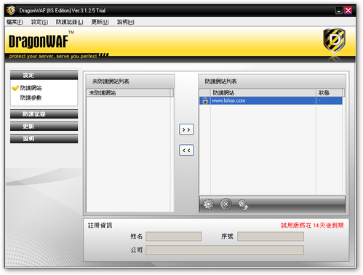This screenshot has width=363, height=275.
Task: Click the 姓名 input field
Action: [x=174, y=236]
